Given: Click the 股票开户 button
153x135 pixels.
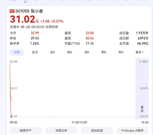Looking at the screenshot, I should tap(26, 130).
